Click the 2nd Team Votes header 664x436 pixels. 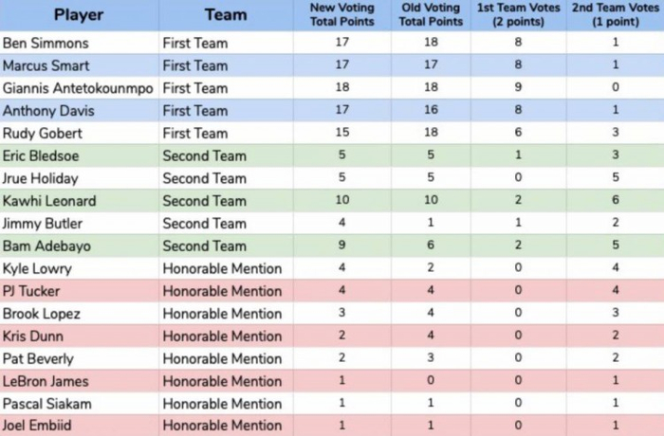pos(616,15)
